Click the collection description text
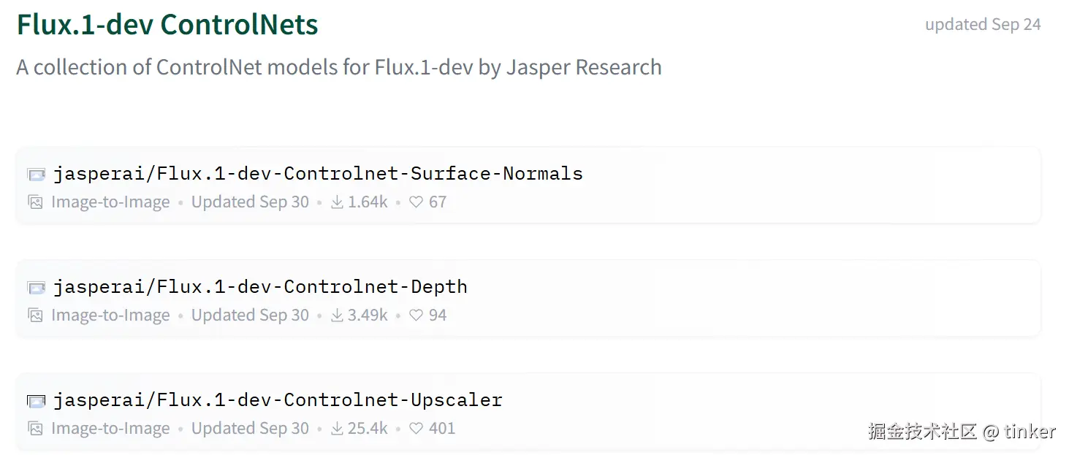 tap(339, 67)
